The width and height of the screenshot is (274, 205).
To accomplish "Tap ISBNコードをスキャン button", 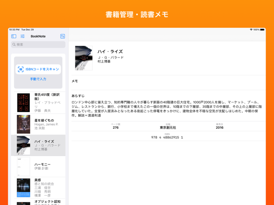I will point(38,69).
